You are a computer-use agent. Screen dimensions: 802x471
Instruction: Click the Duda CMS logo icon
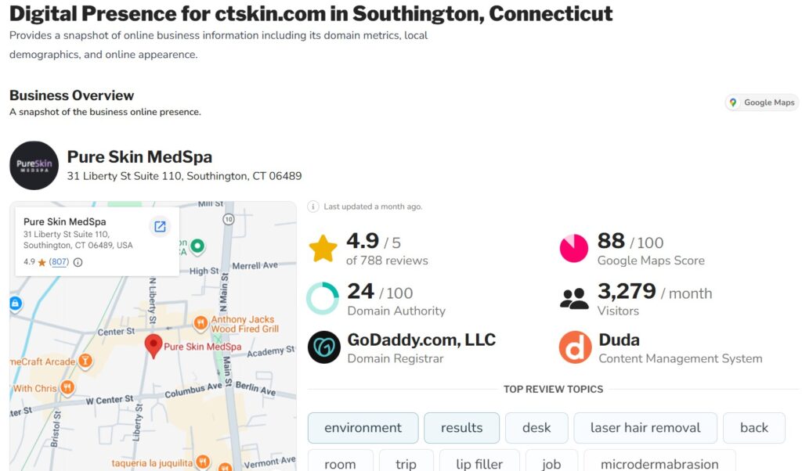(x=575, y=347)
